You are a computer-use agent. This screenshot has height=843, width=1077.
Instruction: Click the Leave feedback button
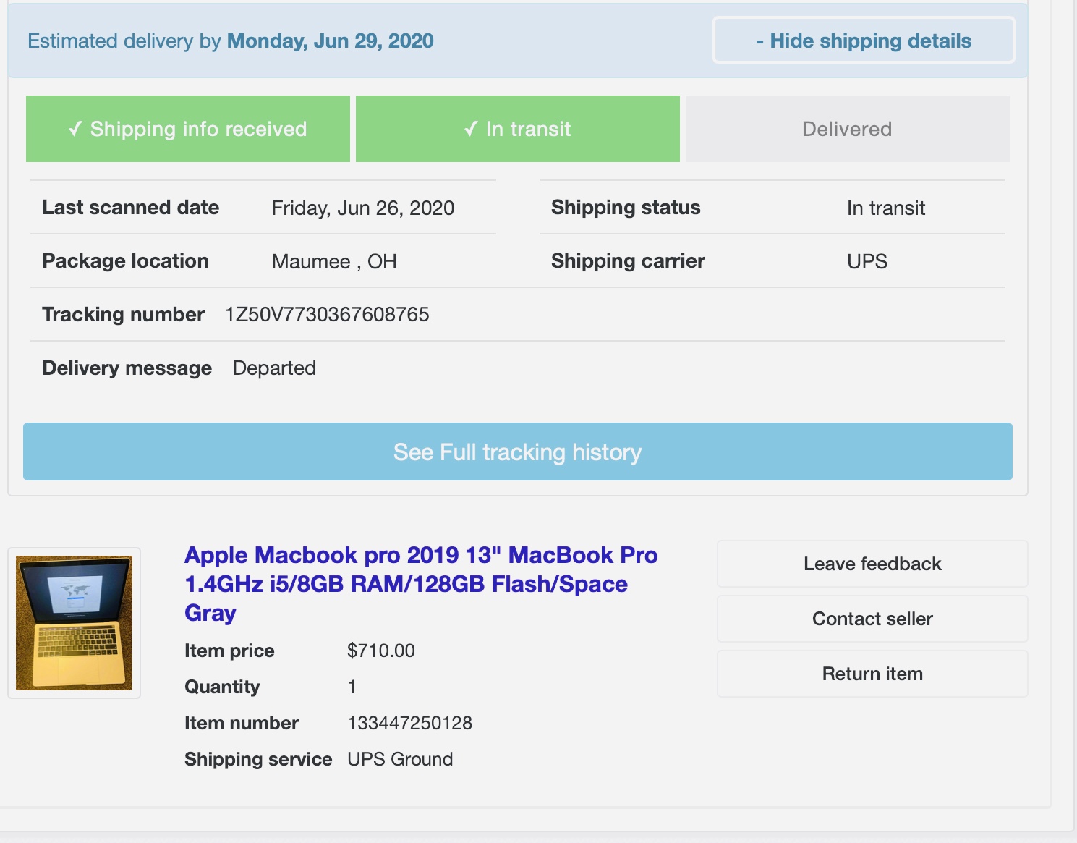pyautogui.click(x=872, y=564)
